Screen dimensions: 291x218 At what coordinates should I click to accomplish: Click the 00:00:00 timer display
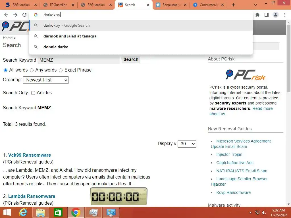tap(115, 197)
